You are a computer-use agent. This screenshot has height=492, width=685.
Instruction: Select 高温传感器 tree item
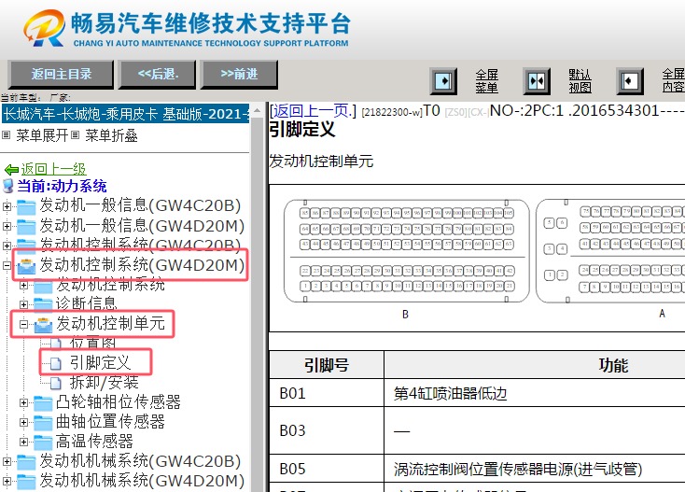point(94,442)
